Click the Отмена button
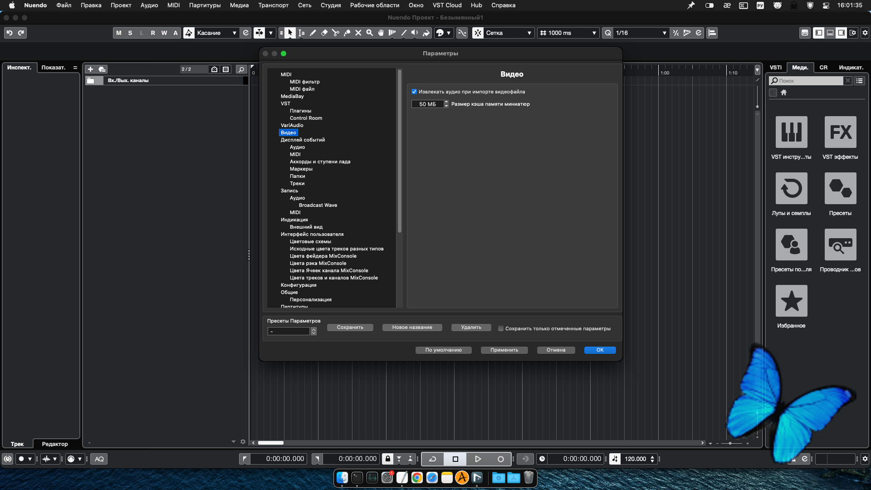 tap(556, 350)
